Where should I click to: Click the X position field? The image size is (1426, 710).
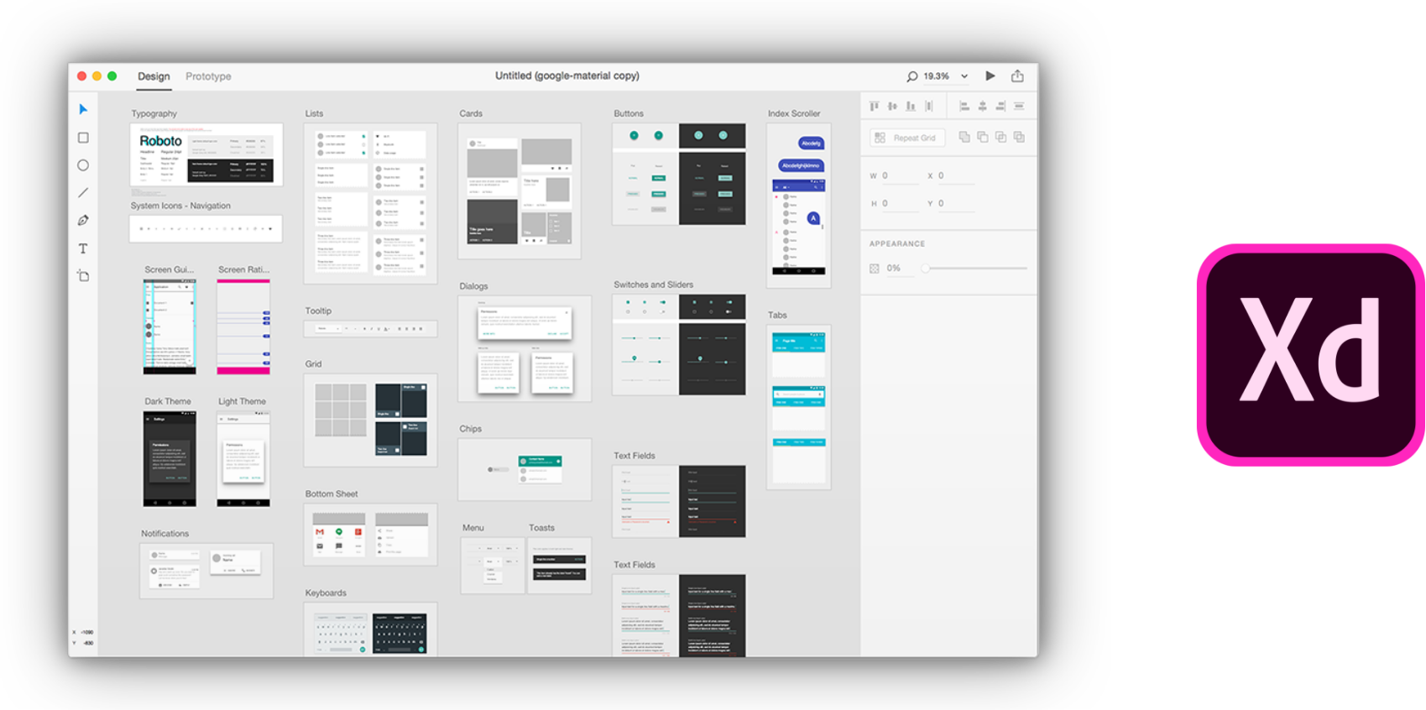(955, 176)
